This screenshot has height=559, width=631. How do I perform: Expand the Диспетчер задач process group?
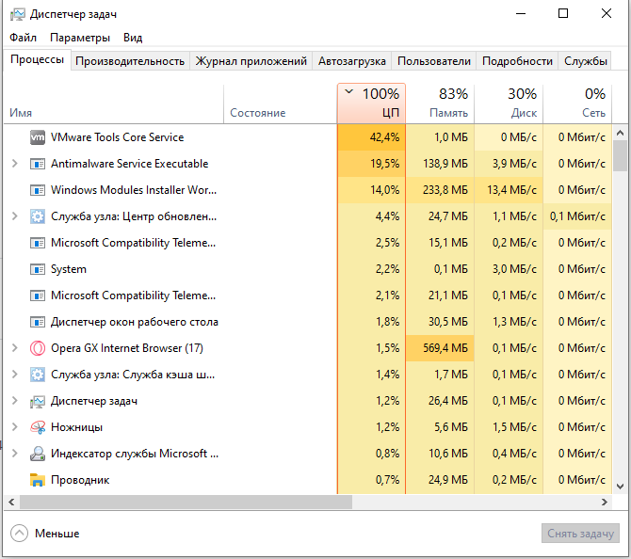click(15, 401)
